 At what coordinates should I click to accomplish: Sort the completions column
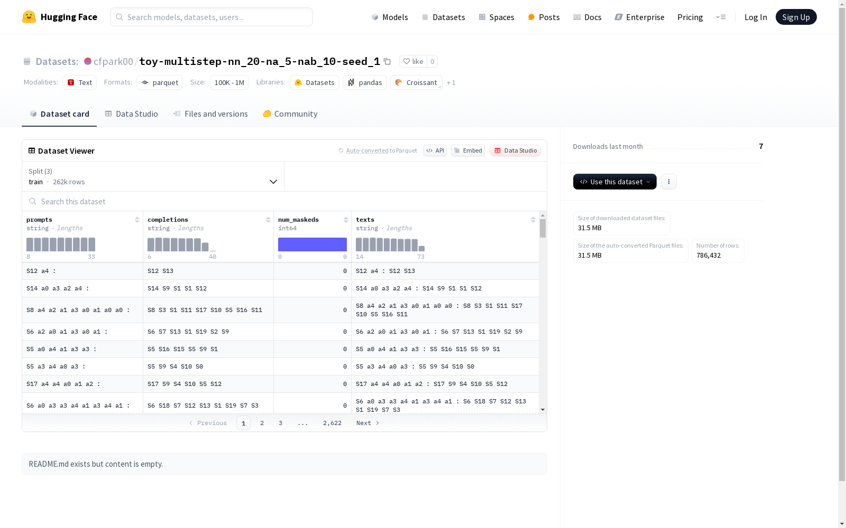[x=268, y=220]
